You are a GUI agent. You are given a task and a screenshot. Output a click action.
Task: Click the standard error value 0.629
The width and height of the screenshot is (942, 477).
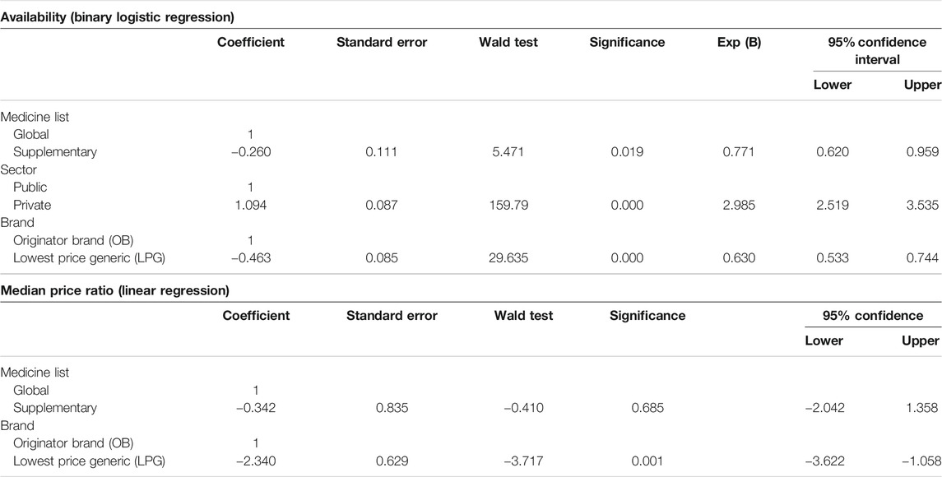coord(392,461)
